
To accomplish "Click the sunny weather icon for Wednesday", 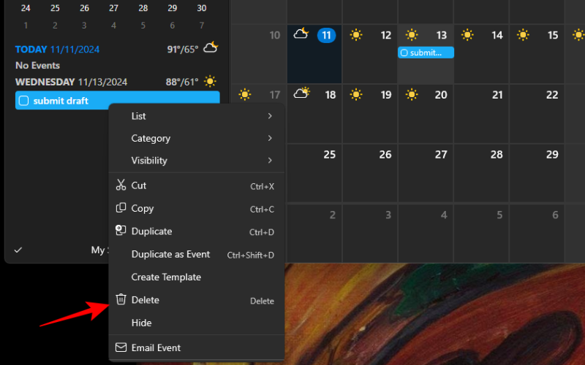I will (x=211, y=82).
